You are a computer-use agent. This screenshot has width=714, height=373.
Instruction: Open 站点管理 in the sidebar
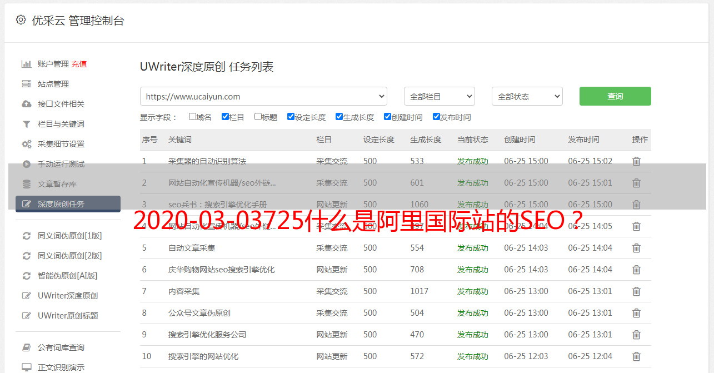click(53, 84)
